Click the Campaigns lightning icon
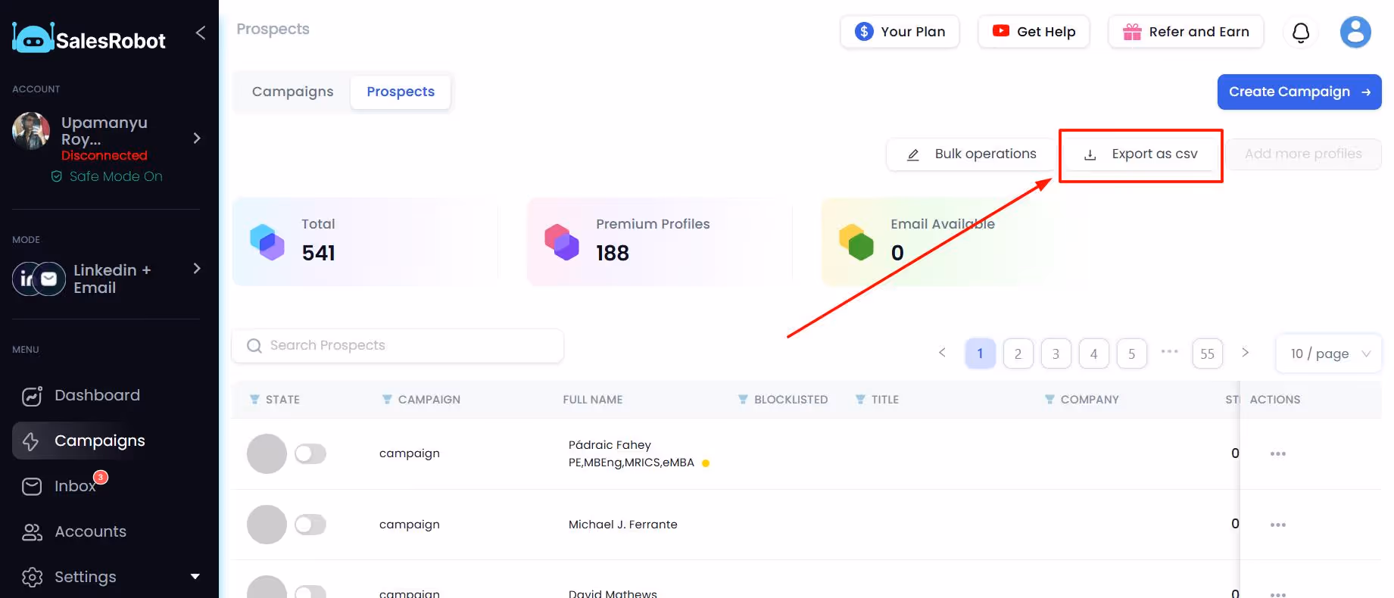1394x598 pixels. click(x=31, y=441)
